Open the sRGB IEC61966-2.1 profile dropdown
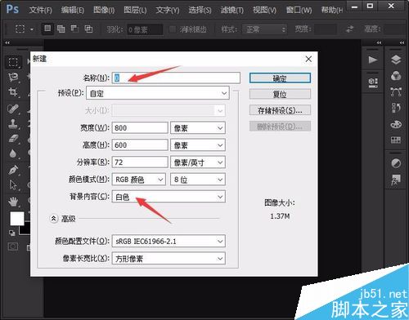 point(169,241)
